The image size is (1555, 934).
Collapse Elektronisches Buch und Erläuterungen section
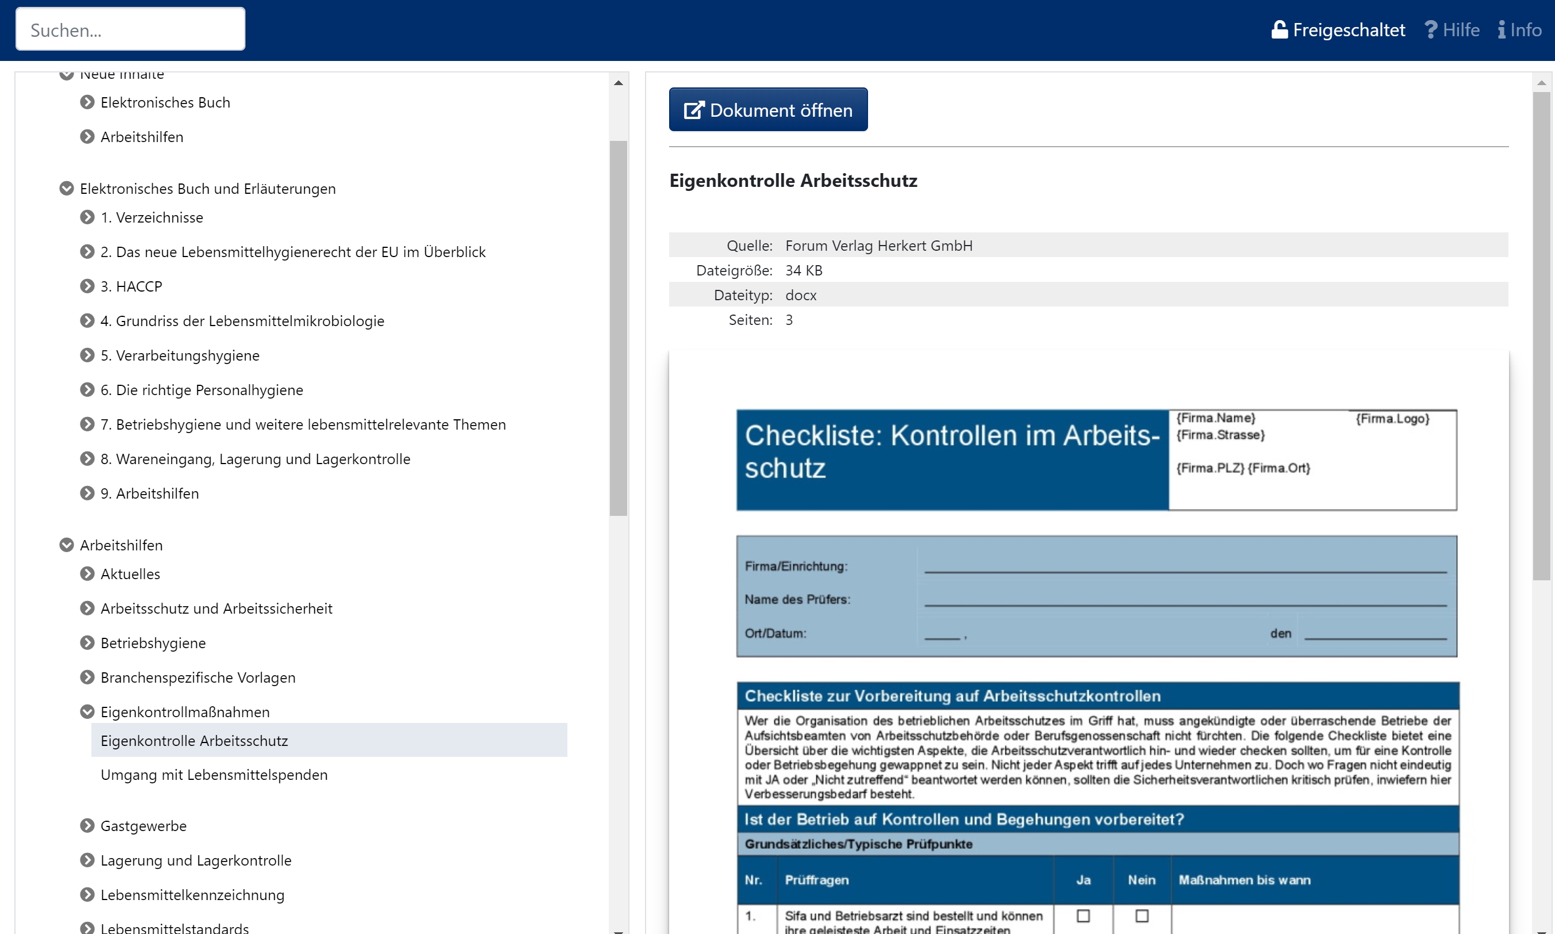pos(67,188)
